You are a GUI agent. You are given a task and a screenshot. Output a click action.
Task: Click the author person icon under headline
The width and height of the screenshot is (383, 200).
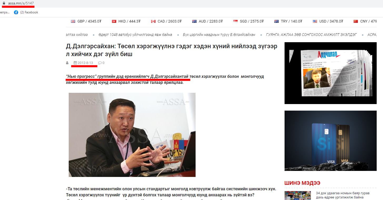67,63
